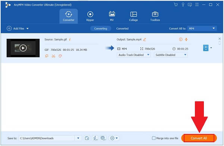Click the Source: Sample.gif label

tap(56, 40)
